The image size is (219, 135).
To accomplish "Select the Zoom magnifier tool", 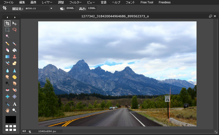I will (14, 110).
